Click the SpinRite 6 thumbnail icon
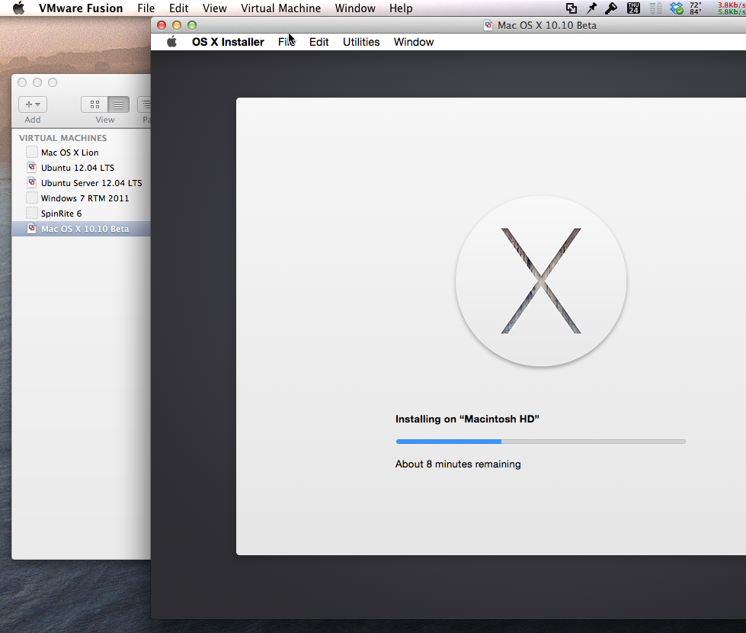The width and height of the screenshot is (746, 633). tap(32, 213)
